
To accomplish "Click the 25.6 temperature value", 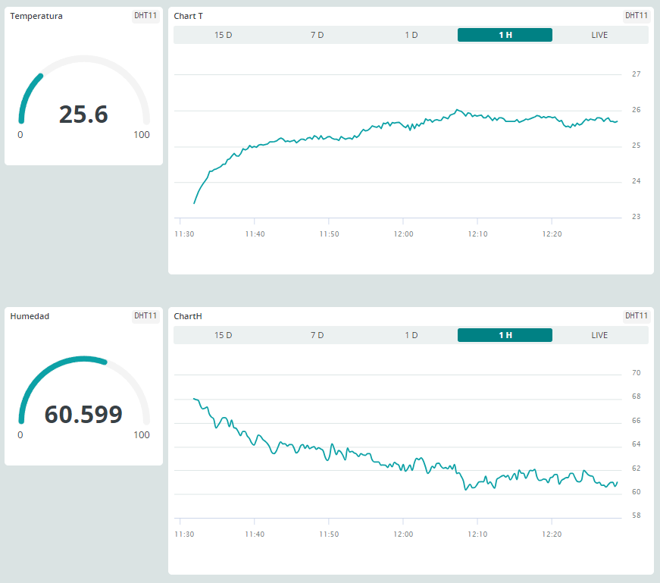I will 83,114.
